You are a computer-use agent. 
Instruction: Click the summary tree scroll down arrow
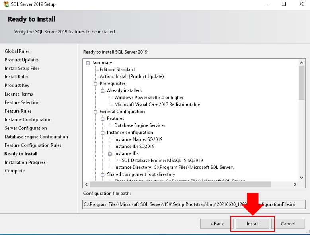[302, 178]
